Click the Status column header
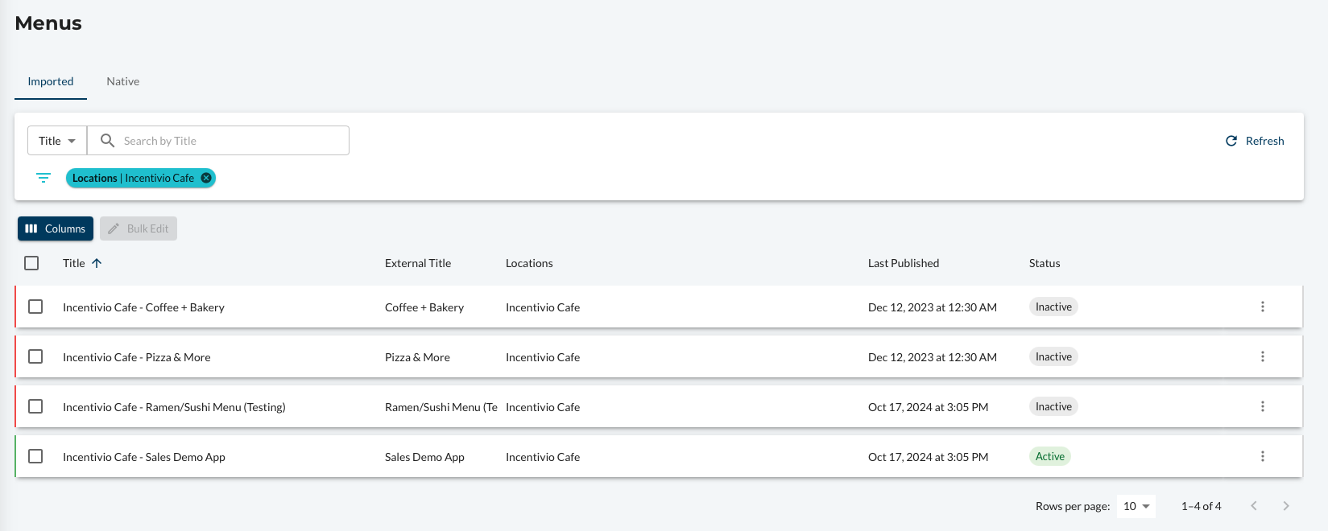Viewport: 1328px width, 531px height. click(x=1045, y=263)
